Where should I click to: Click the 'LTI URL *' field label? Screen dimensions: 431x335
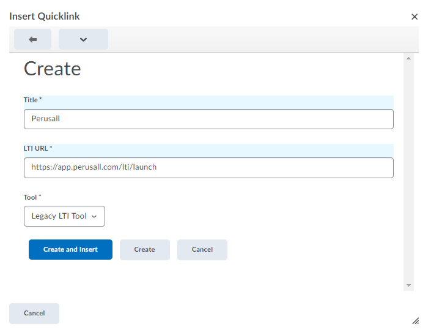pyautogui.click(x=38, y=148)
